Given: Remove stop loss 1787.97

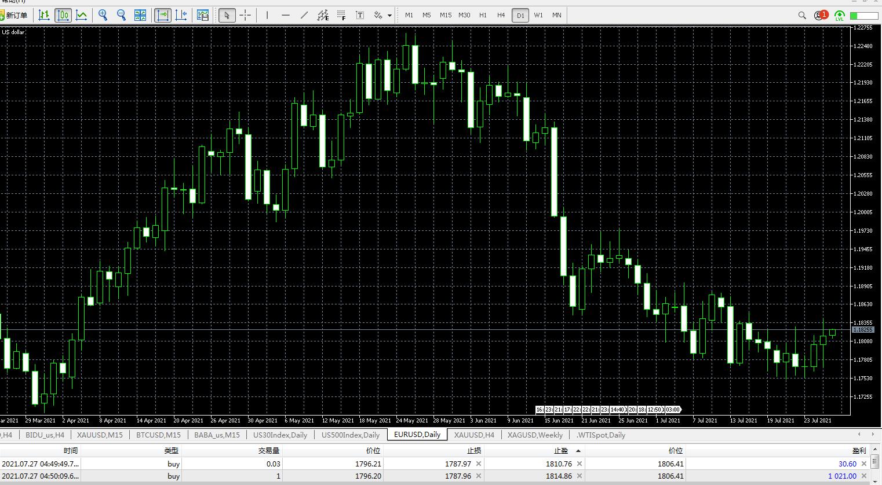Looking at the screenshot, I should (479, 464).
